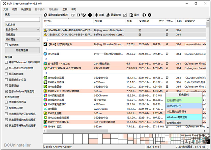Click the select all checkmark icon

(73, 15)
